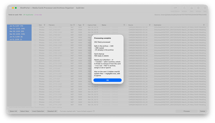
Task: Click the Ext column filter icon
Action: click(74, 25)
